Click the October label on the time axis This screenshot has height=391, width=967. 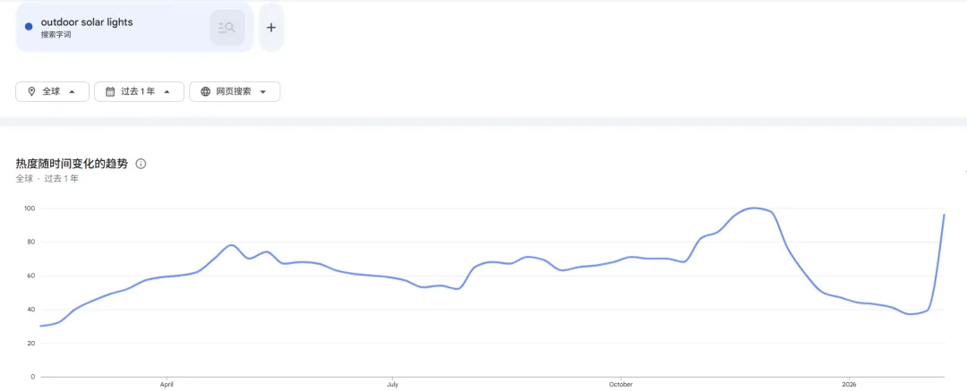tap(620, 384)
